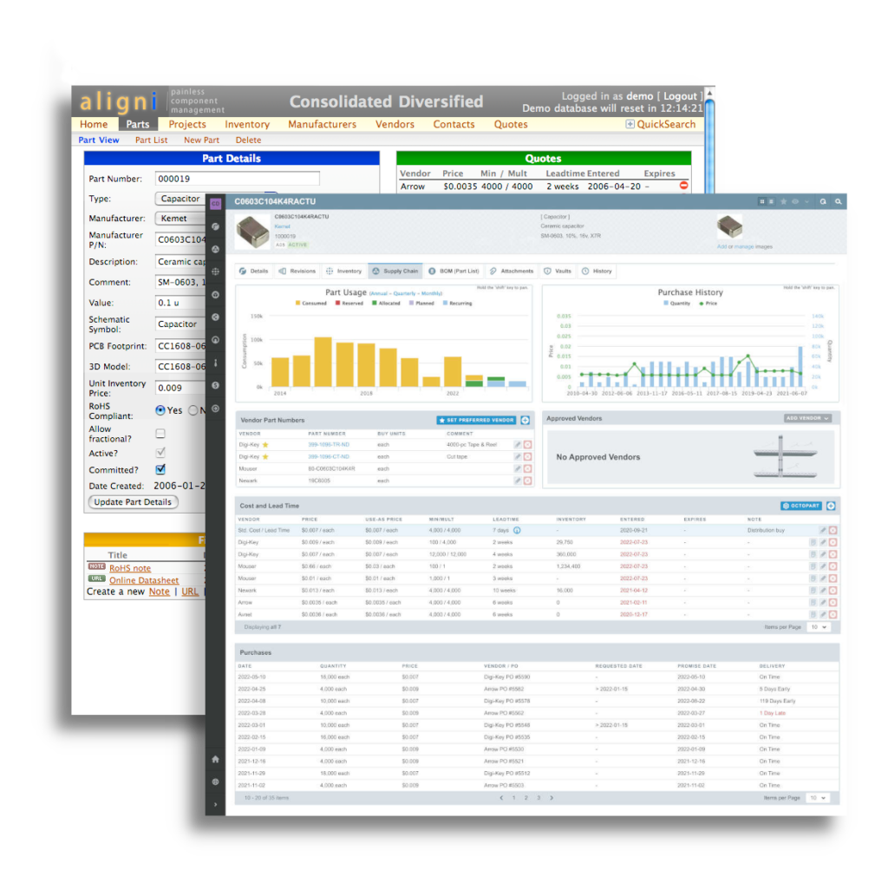Image resolution: width=888 pixels, height=870 pixels.
Task: Toggle the Allocated legend in Part Usage chart
Action: [386, 304]
